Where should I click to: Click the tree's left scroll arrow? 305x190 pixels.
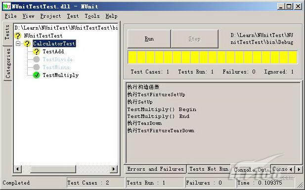pyautogui.click(x=18, y=169)
